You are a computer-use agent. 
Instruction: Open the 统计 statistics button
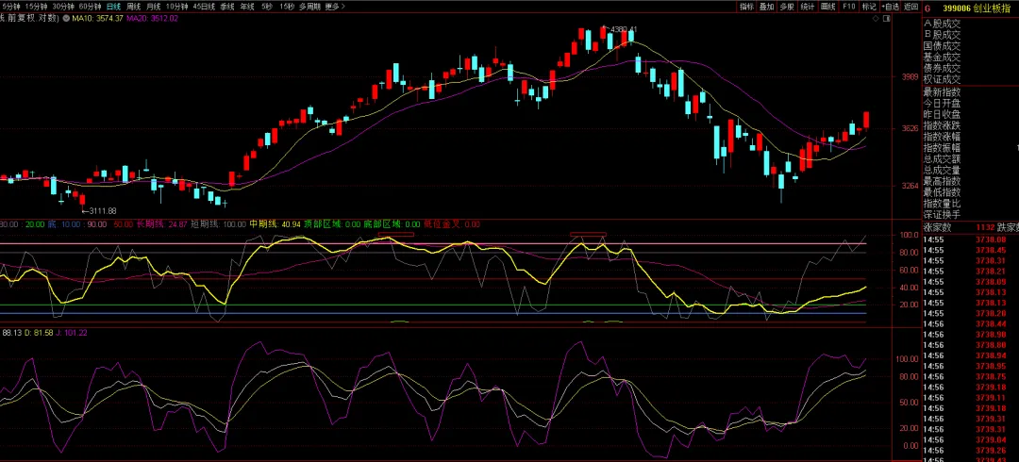point(807,7)
